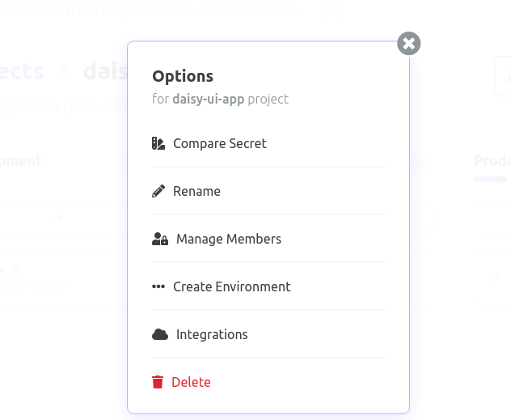Open the Integrations option
This screenshot has width=511, height=420.
pyautogui.click(x=212, y=335)
